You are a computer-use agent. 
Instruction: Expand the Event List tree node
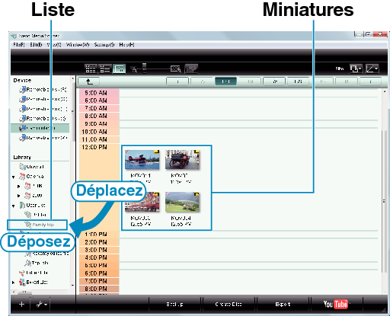(x=14, y=282)
